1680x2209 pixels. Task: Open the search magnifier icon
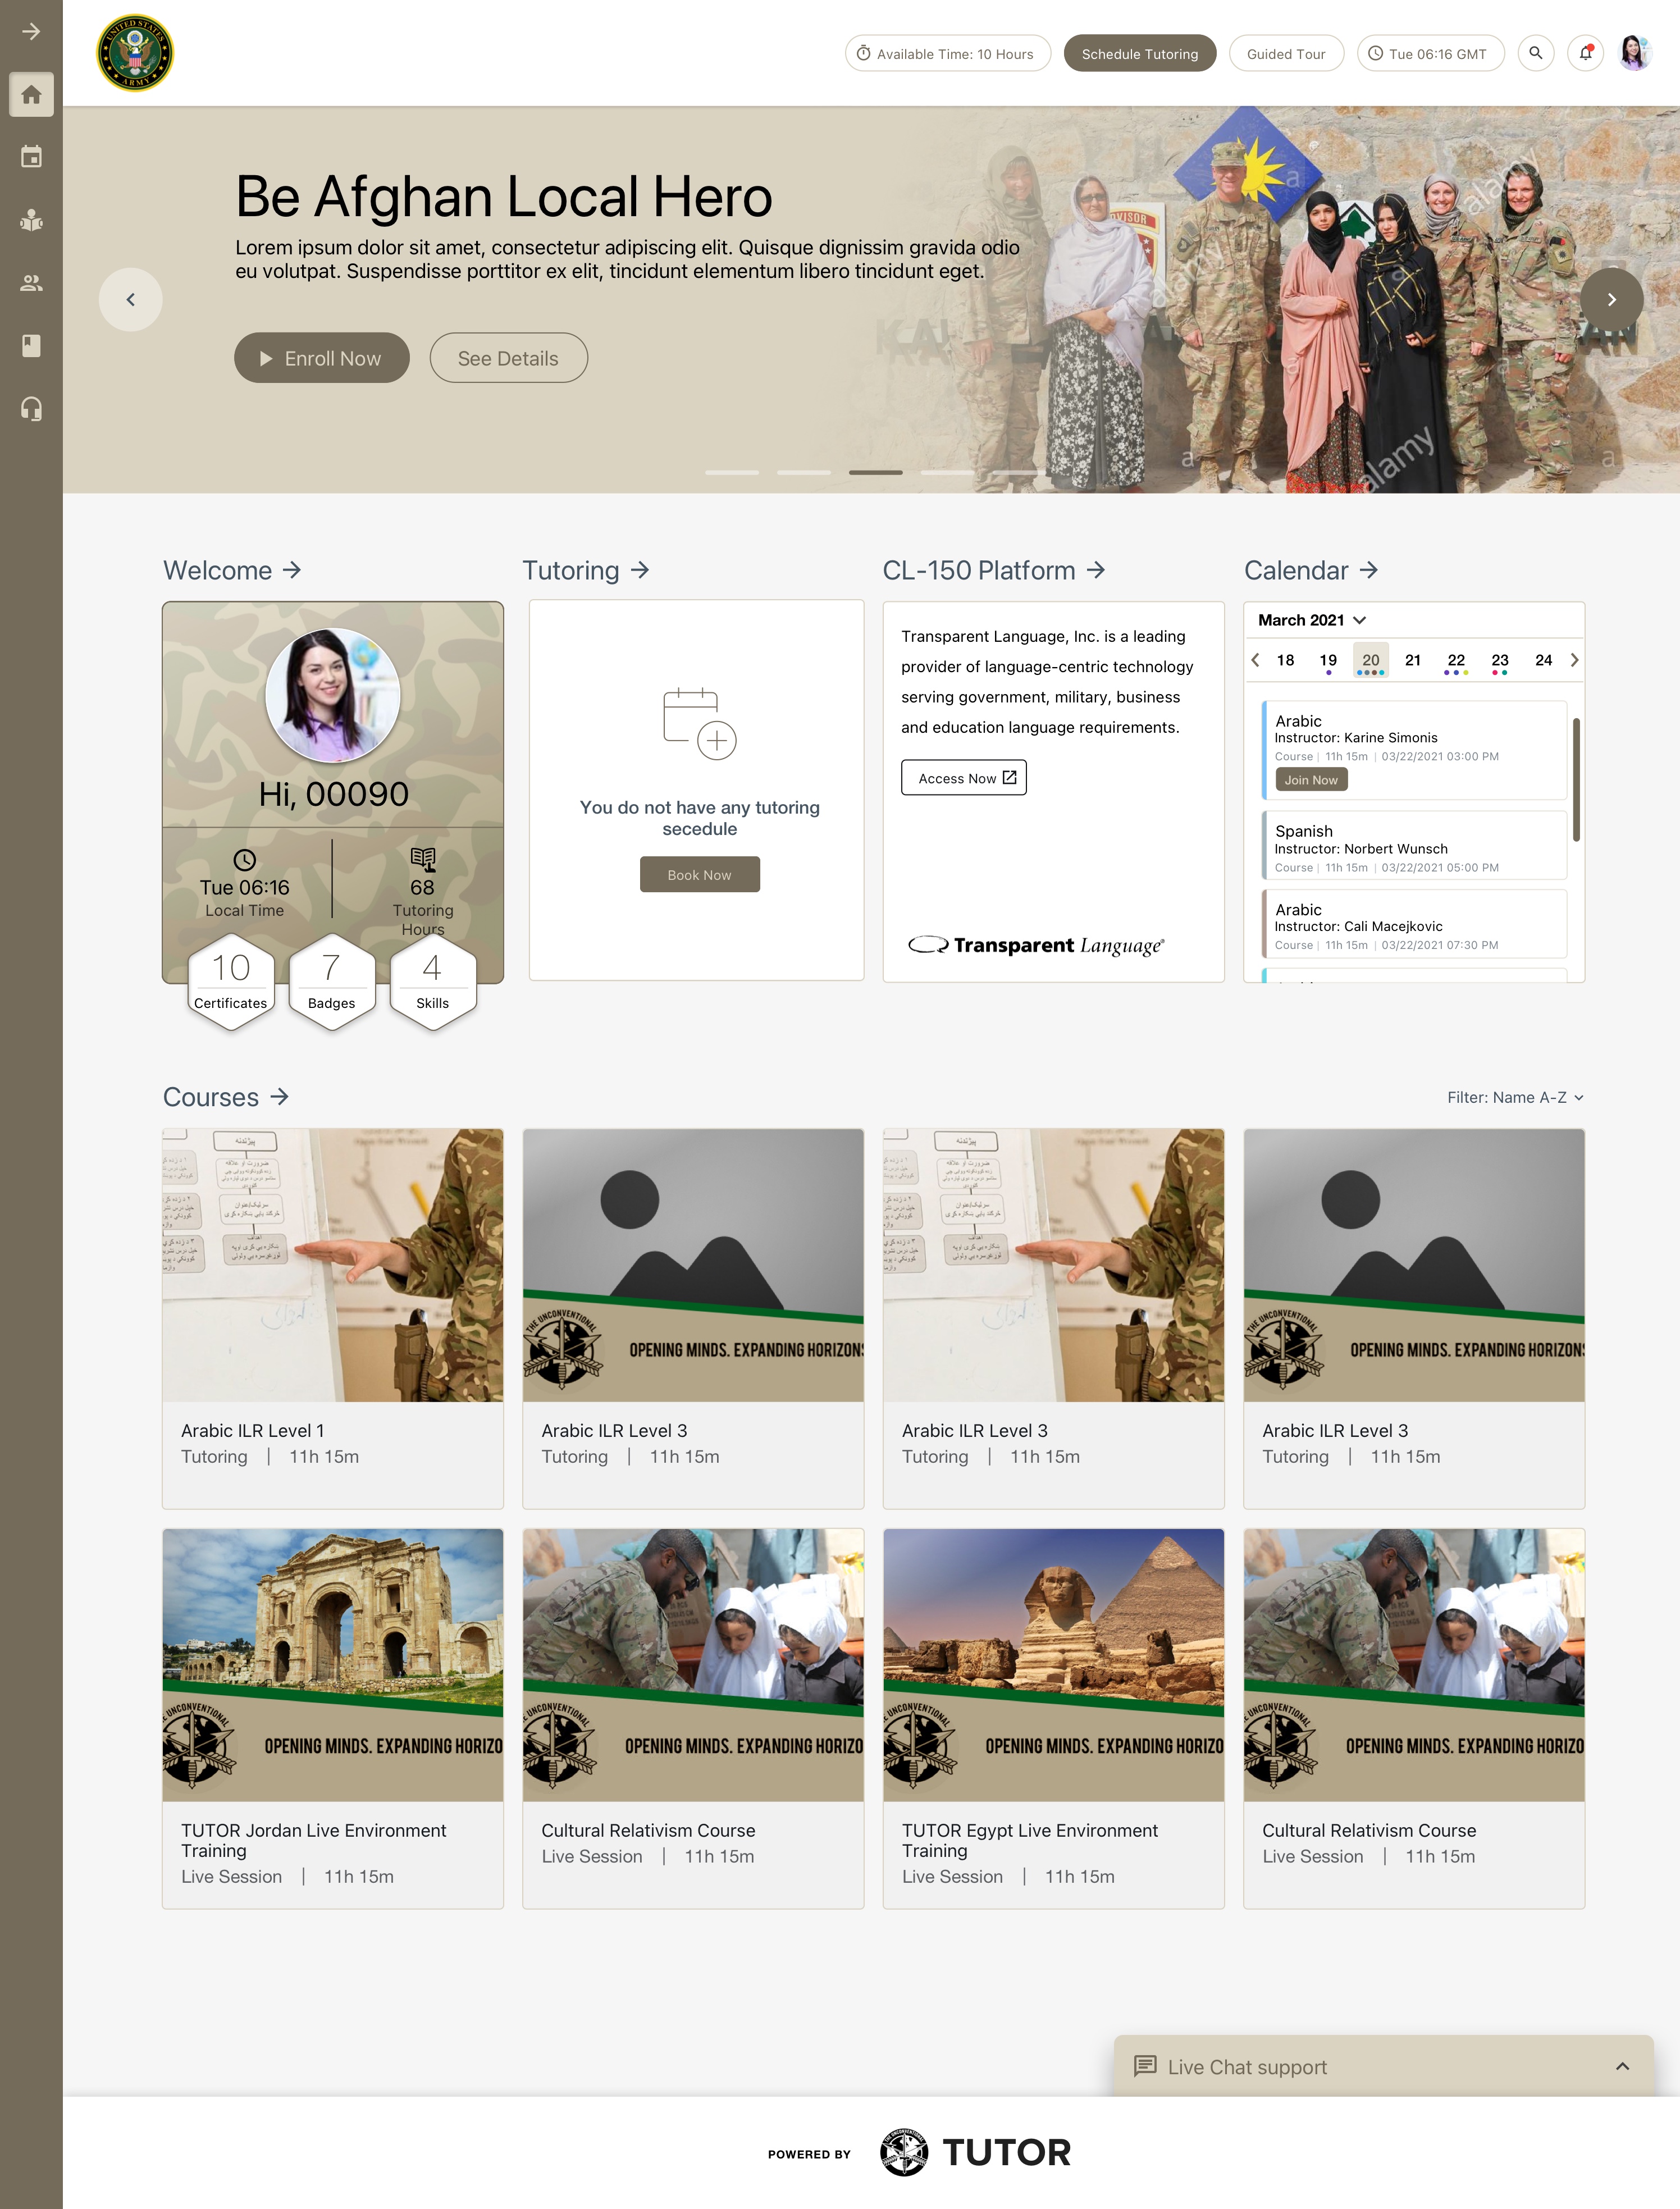(x=1535, y=53)
